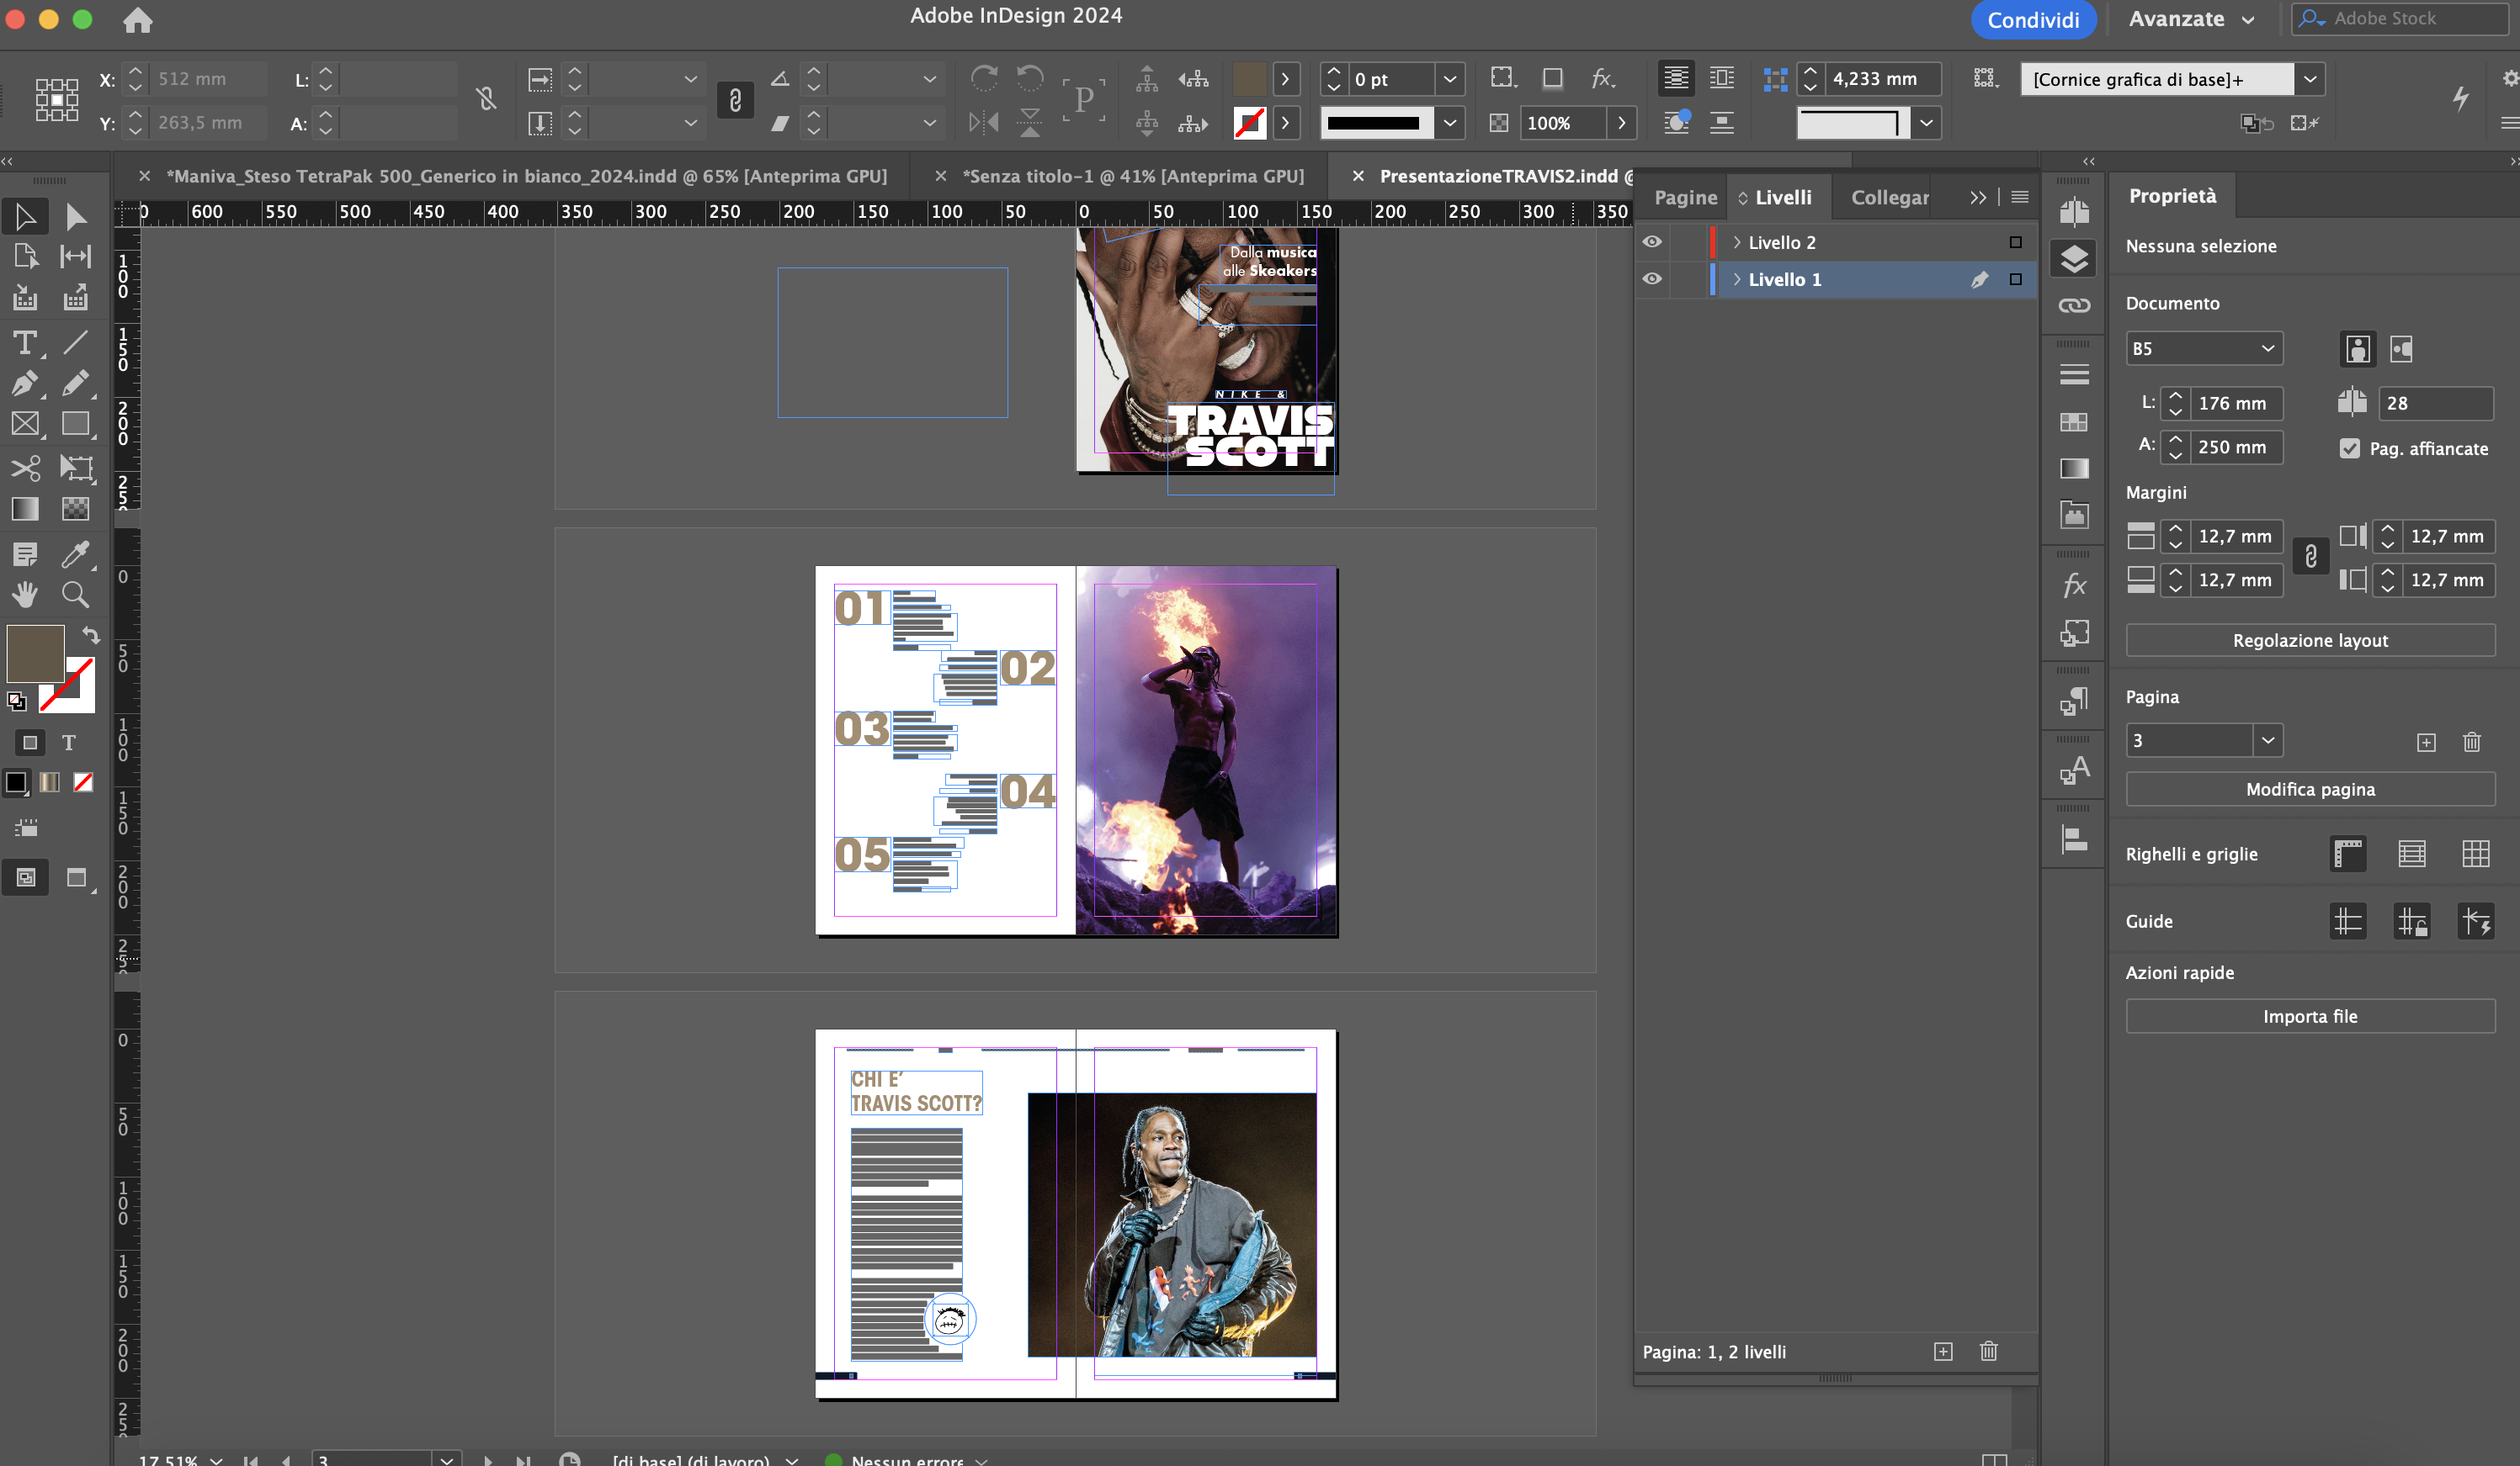Click the page width 176 mm field
This screenshot has width=2520, height=1466.
point(2237,404)
